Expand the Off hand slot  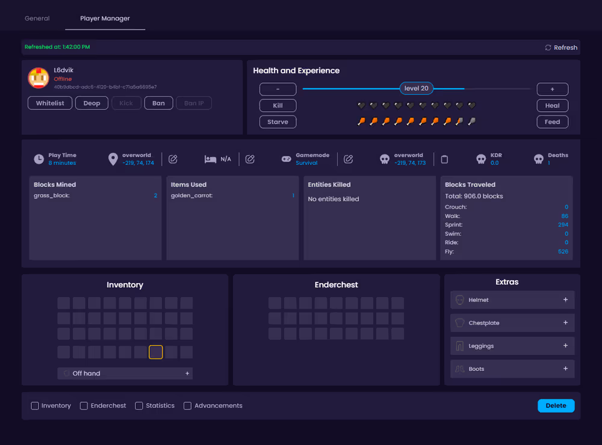click(187, 373)
